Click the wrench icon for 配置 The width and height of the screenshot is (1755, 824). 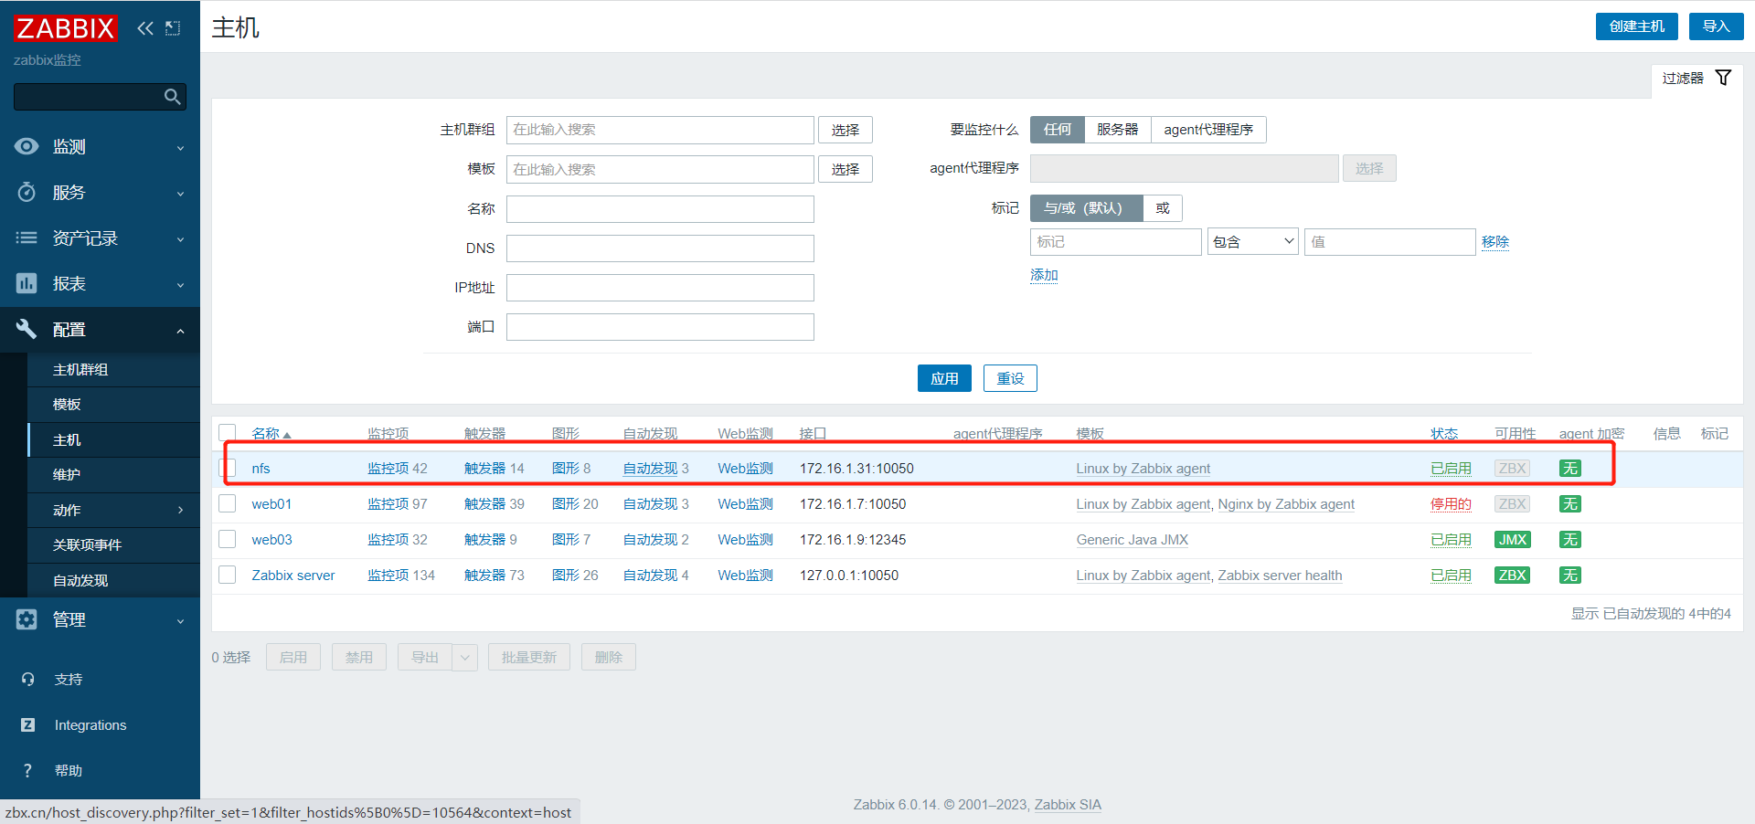[x=27, y=329]
